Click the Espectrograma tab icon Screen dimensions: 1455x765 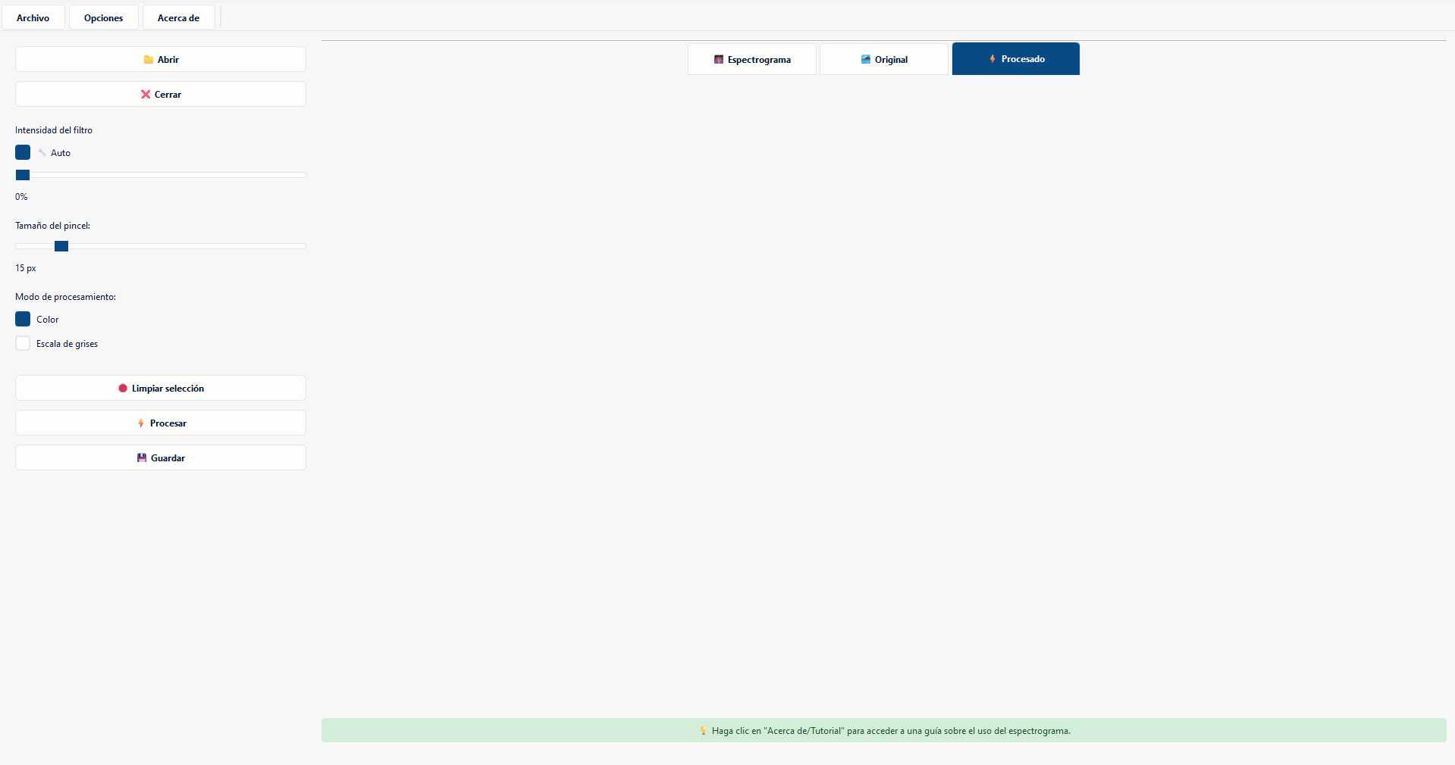(719, 60)
